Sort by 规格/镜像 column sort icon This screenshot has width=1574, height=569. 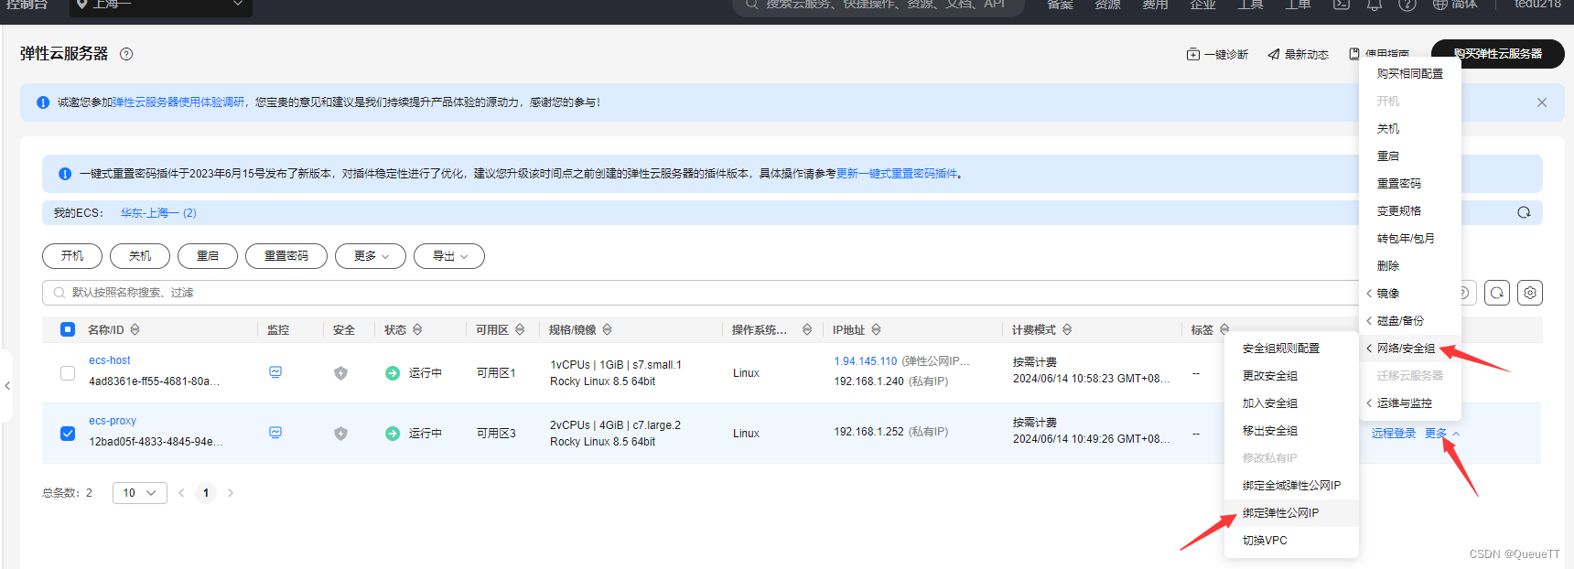tap(607, 329)
